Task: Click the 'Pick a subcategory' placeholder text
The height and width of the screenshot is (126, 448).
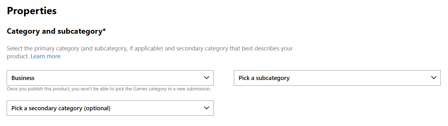Action: (264, 78)
